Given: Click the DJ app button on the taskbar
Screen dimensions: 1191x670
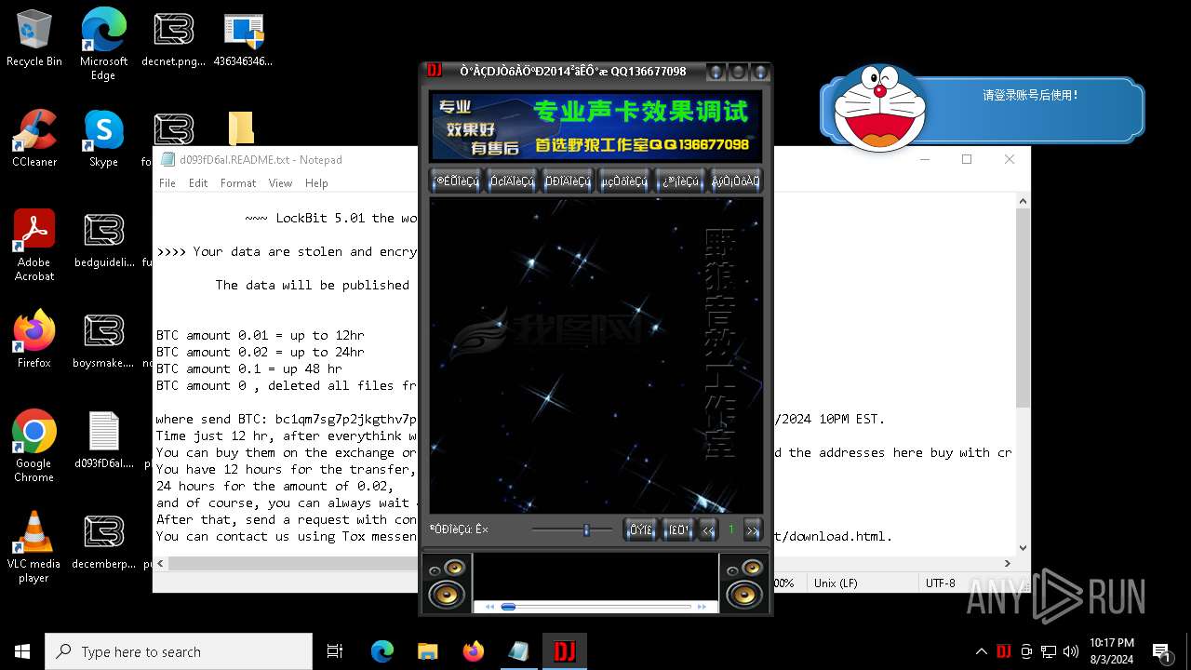Looking at the screenshot, I should point(565,651).
